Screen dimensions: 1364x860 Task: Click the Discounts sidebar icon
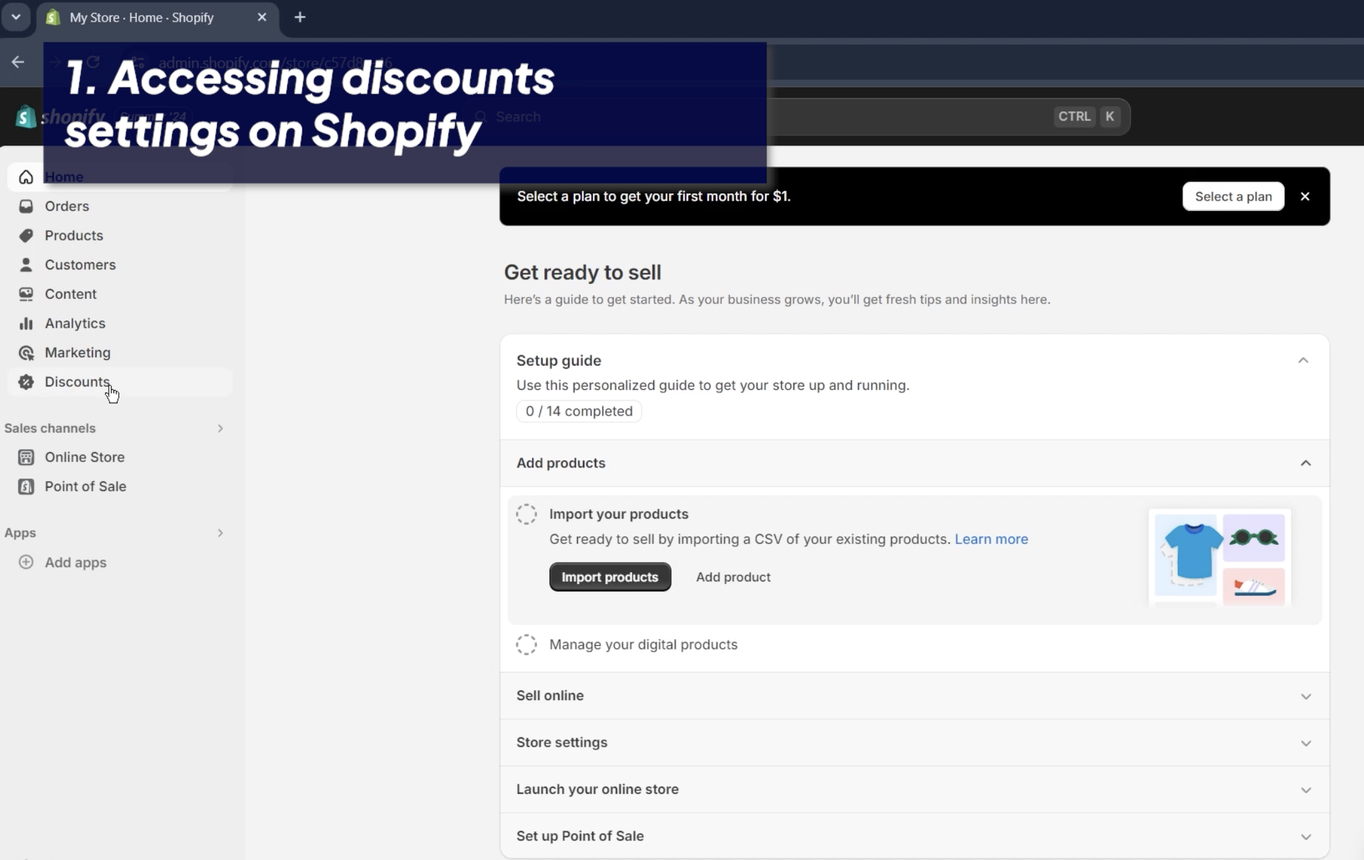pyautogui.click(x=26, y=381)
